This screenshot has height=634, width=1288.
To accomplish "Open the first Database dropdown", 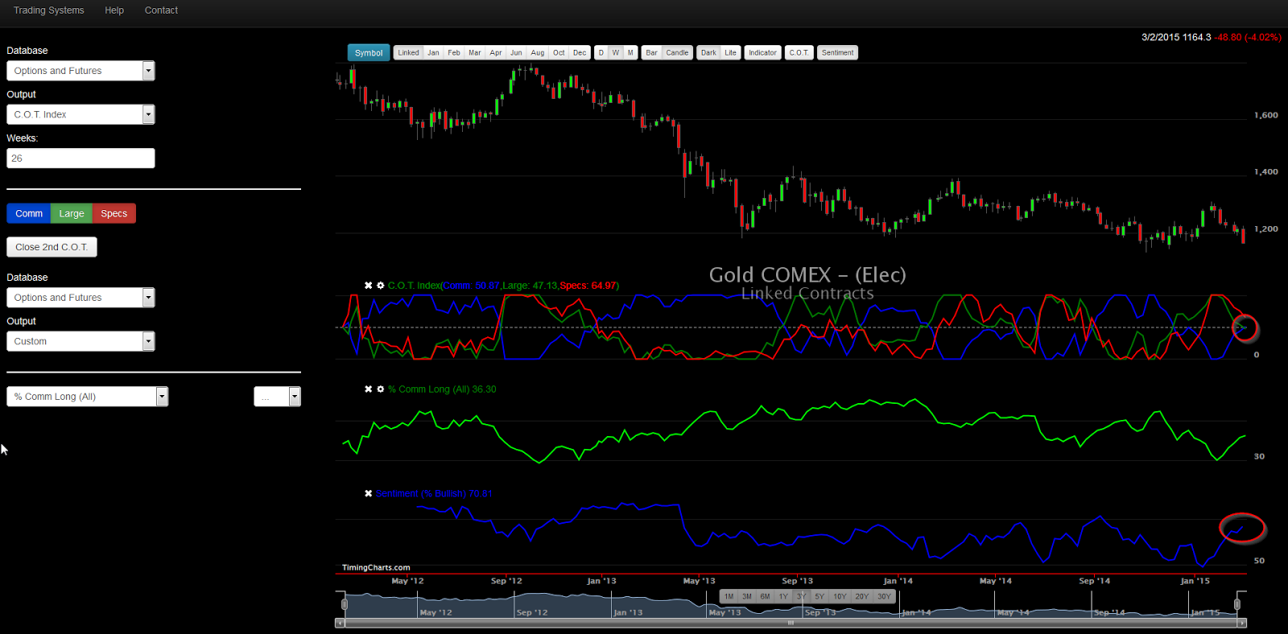I will point(80,71).
